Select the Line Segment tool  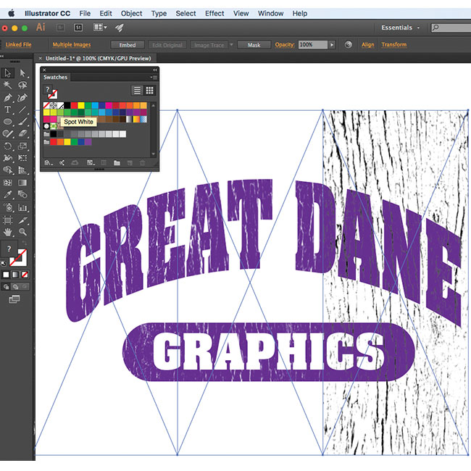(x=22, y=109)
